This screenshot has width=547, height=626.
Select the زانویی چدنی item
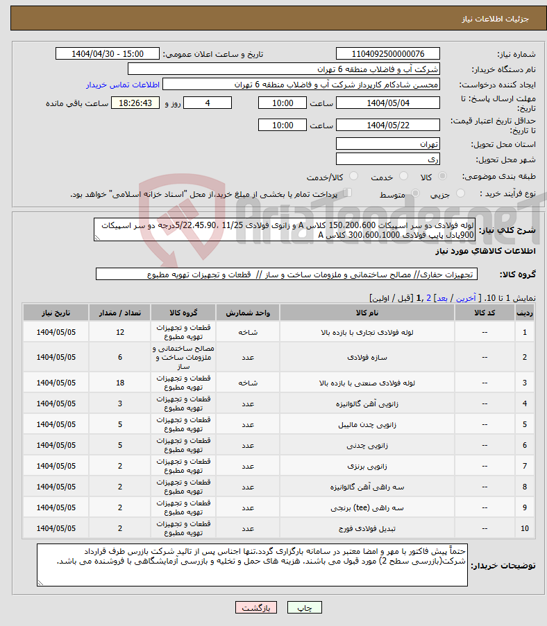(278, 445)
